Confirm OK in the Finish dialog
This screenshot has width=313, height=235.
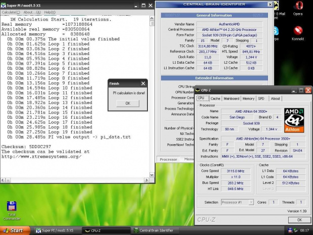[128, 103]
